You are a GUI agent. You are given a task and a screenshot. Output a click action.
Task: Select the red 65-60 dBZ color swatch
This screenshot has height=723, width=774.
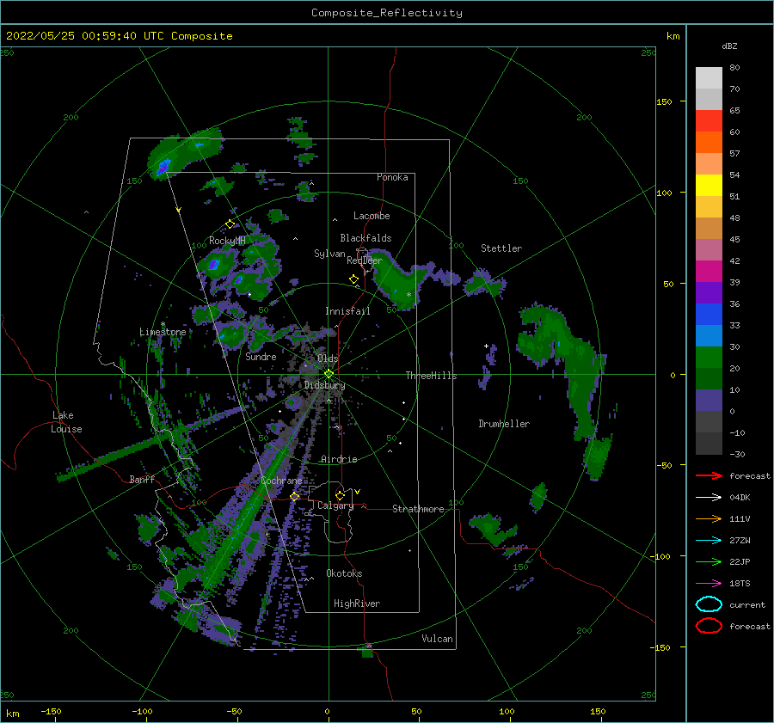tap(709, 121)
